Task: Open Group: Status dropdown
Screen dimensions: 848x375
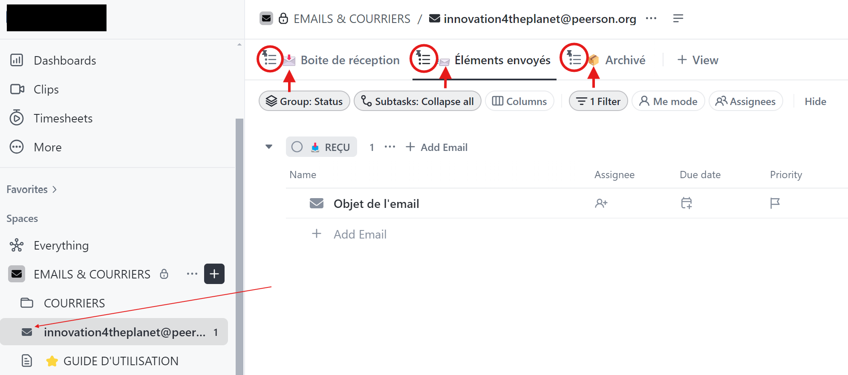Action: (x=304, y=101)
